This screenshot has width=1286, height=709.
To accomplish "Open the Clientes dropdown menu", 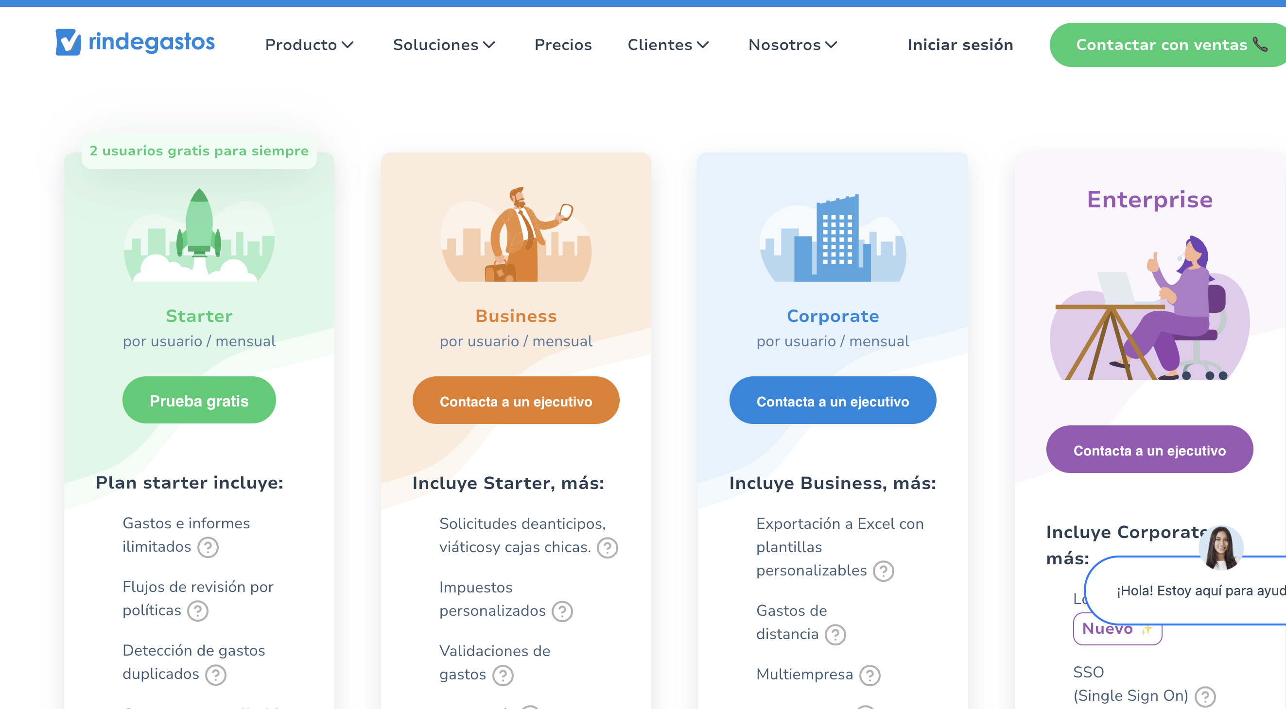I will pos(667,45).
